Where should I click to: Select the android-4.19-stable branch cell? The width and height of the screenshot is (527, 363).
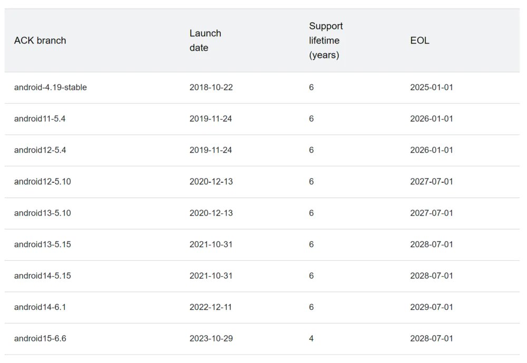[51, 87]
